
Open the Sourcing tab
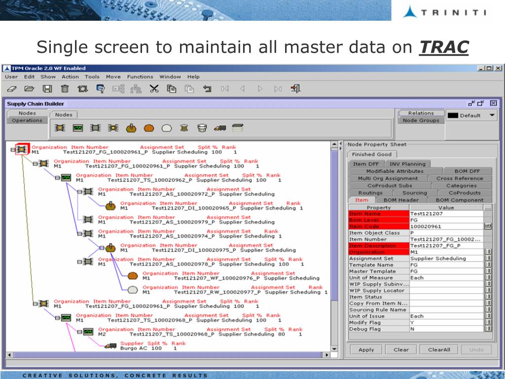pos(414,193)
